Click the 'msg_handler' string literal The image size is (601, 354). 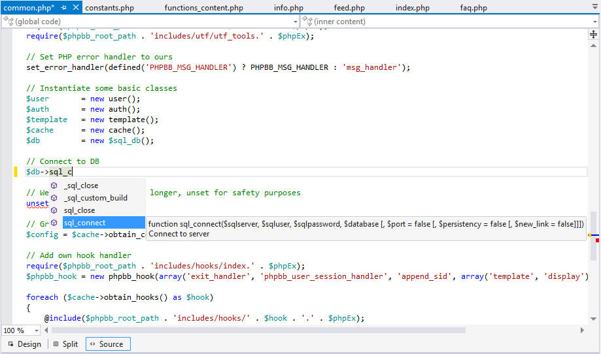(x=372, y=67)
